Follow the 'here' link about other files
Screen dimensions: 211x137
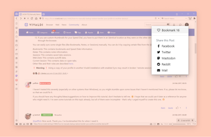(71, 64)
